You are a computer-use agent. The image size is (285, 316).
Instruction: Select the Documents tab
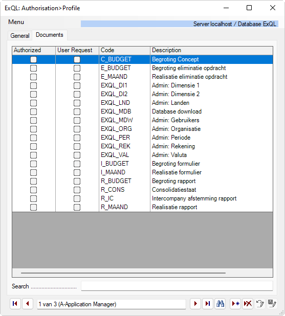coord(50,35)
